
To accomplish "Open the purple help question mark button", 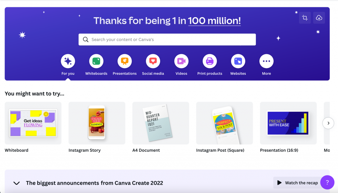I will [327, 182].
